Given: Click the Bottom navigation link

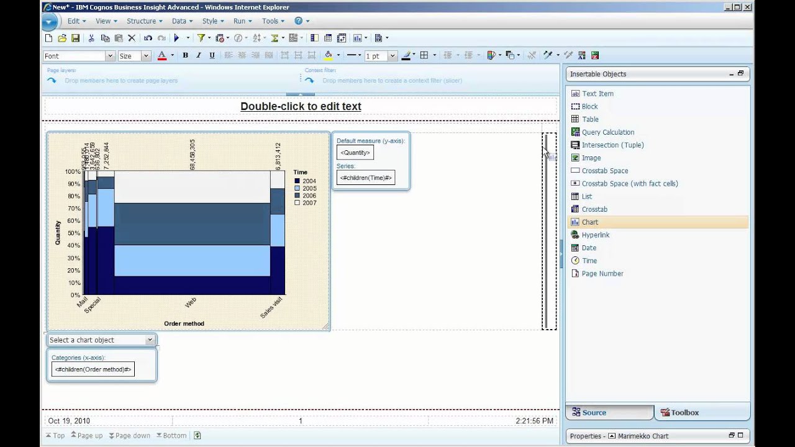Looking at the screenshot, I should 171,435.
